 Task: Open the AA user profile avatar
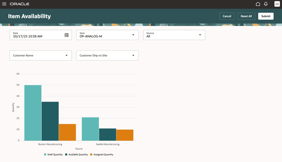(277, 4)
